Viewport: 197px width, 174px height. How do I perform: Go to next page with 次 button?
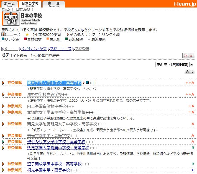coord(189,56)
